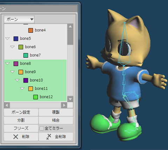Screen dimensions: 168x150
Task: Click the ボーン設定 button
Action: [x=21, y=112]
